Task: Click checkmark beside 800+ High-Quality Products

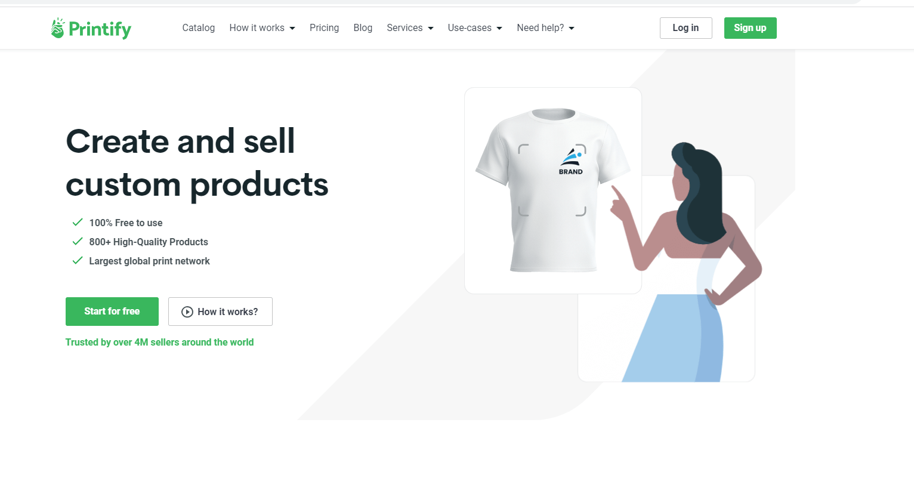Action: pos(77,241)
